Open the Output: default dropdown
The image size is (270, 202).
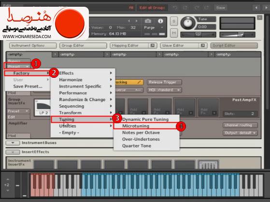(240, 133)
